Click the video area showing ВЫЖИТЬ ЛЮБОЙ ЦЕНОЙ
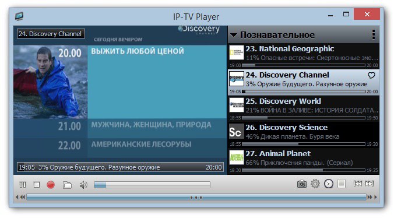Viewport: 394px width, 218px height. coord(157,82)
